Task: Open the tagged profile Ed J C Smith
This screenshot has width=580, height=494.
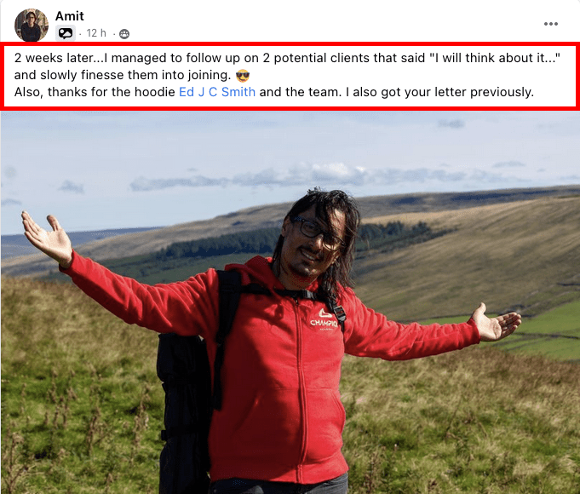Action: click(217, 92)
